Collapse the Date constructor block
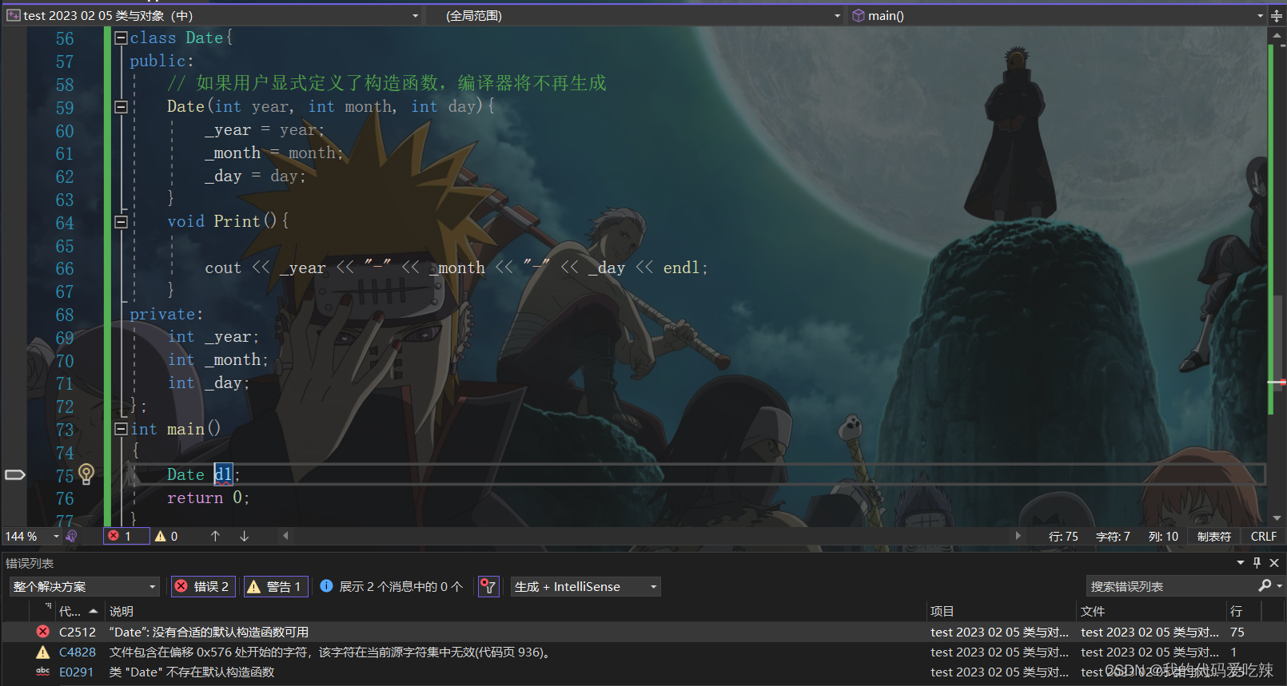1287x686 pixels. (x=122, y=106)
